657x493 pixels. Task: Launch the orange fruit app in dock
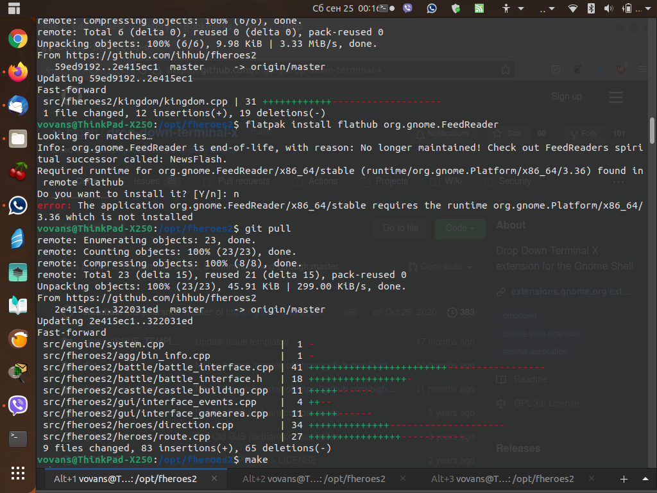pyautogui.click(x=17, y=339)
